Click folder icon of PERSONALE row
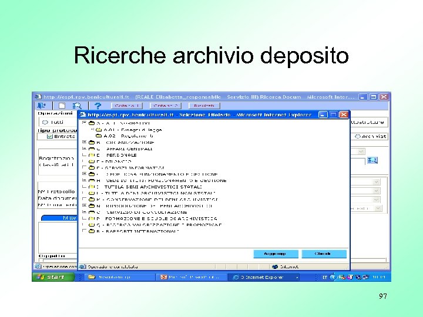423x317 pixels. [x=92, y=155]
